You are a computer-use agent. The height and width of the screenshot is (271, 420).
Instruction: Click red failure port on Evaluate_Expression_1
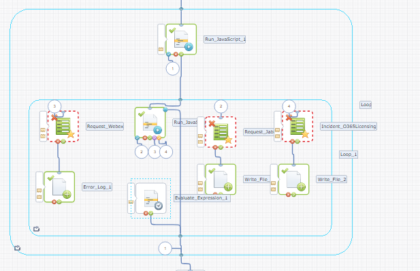click(146, 213)
